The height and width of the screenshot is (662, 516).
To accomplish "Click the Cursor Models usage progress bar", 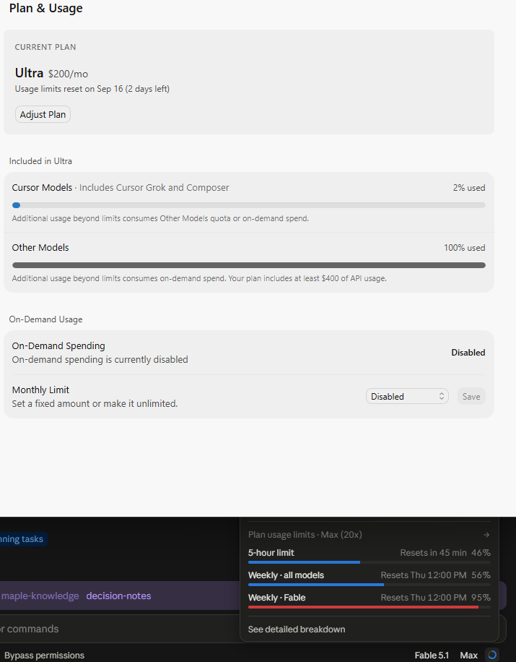I will coord(249,205).
